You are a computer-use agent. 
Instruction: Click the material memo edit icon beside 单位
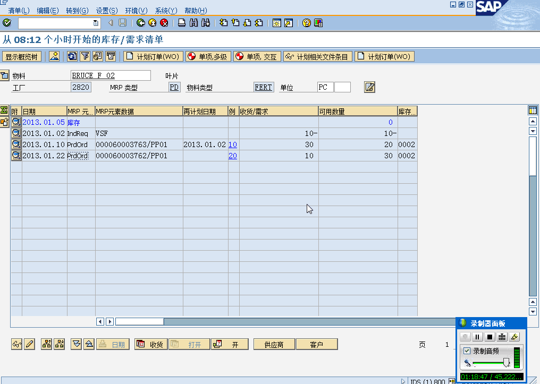point(369,87)
